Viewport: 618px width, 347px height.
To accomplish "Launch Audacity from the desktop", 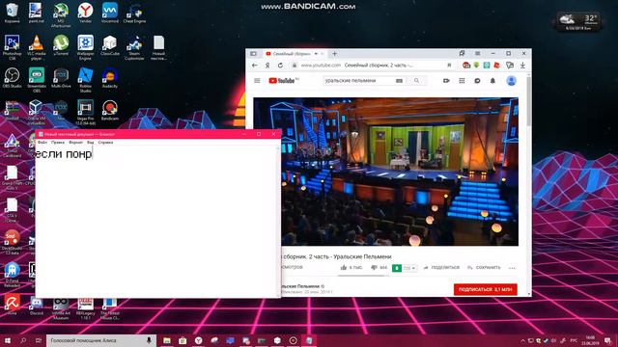I will tap(109, 77).
